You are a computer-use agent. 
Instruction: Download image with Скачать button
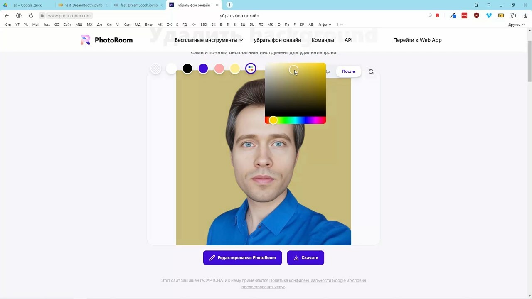click(x=305, y=258)
